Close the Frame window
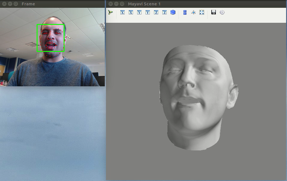 pos(4,4)
